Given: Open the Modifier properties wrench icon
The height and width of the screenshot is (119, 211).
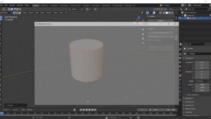Looking at the screenshot, I should pyautogui.click(x=180, y=80).
